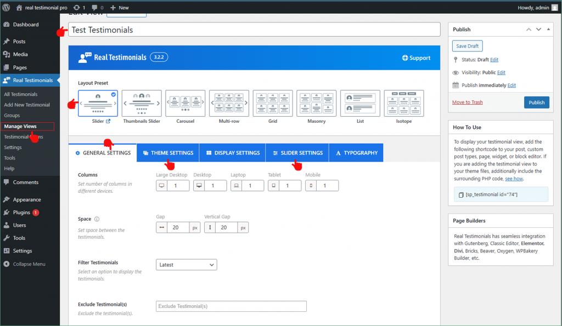Viewport: 562px width, 326px height.
Task: Click the Collapse Menu arrow icon
Action: pyautogui.click(x=7, y=264)
